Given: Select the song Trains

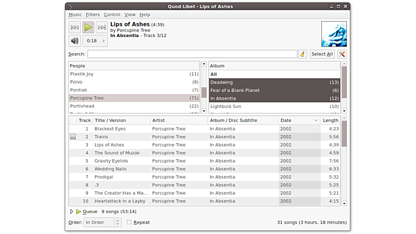Looking at the screenshot, I should pos(205,137).
